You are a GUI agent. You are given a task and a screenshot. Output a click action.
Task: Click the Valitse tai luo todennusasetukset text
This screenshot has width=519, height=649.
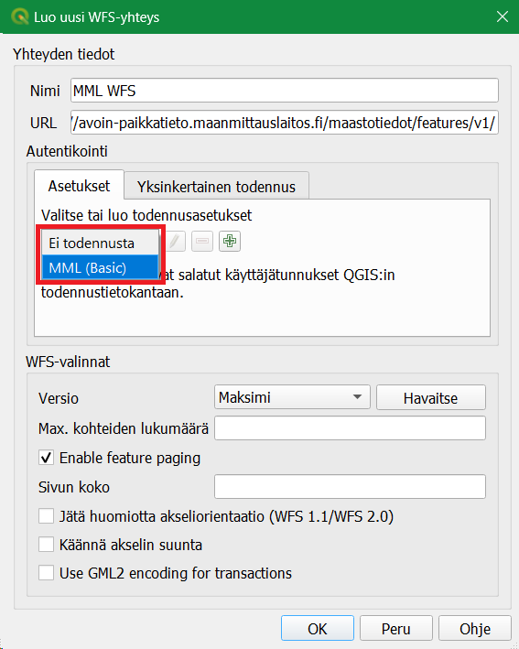pyautogui.click(x=146, y=215)
